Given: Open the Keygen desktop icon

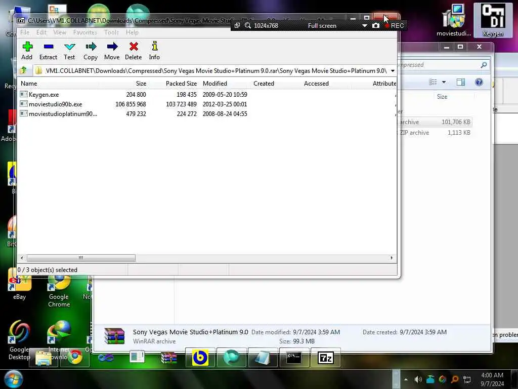Looking at the screenshot, I should (x=493, y=20).
